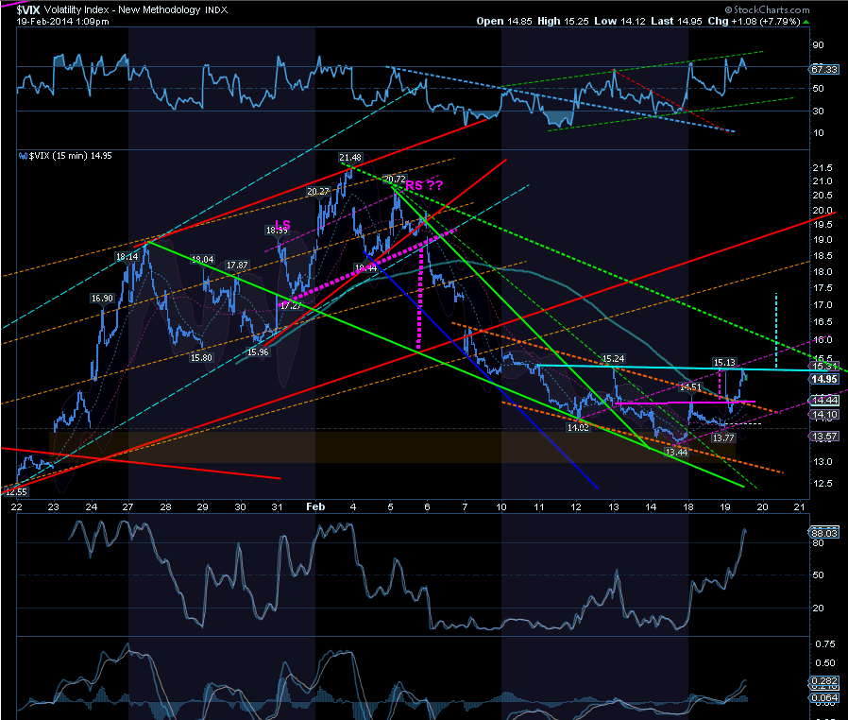Click the 12.55 starting price label
Screen dimensions: 848x720
point(16,491)
